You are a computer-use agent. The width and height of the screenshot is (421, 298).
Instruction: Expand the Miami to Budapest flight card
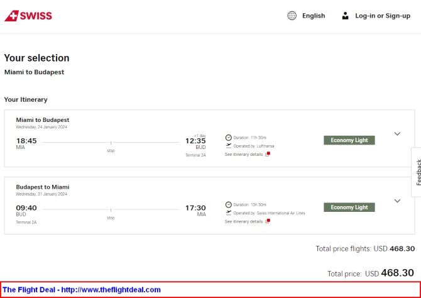[x=397, y=134]
